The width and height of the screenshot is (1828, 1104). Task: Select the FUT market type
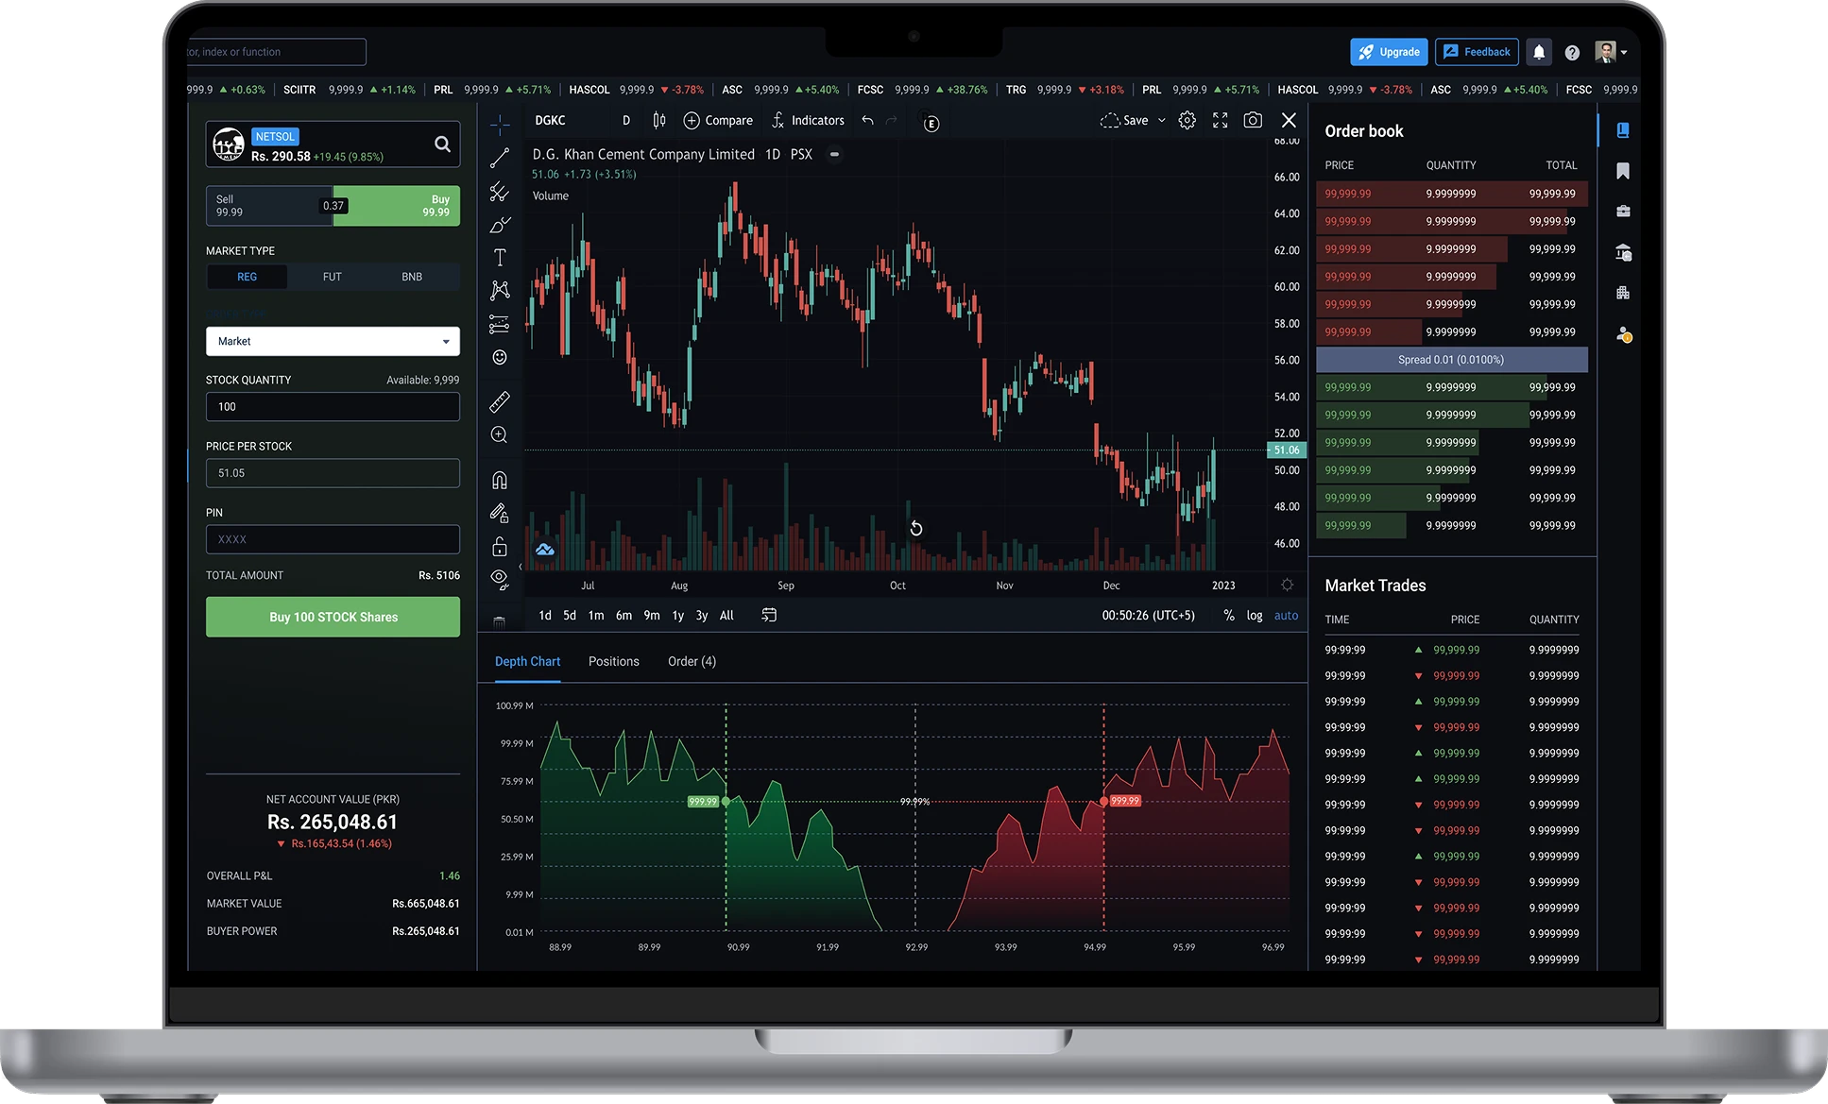coord(332,277)
